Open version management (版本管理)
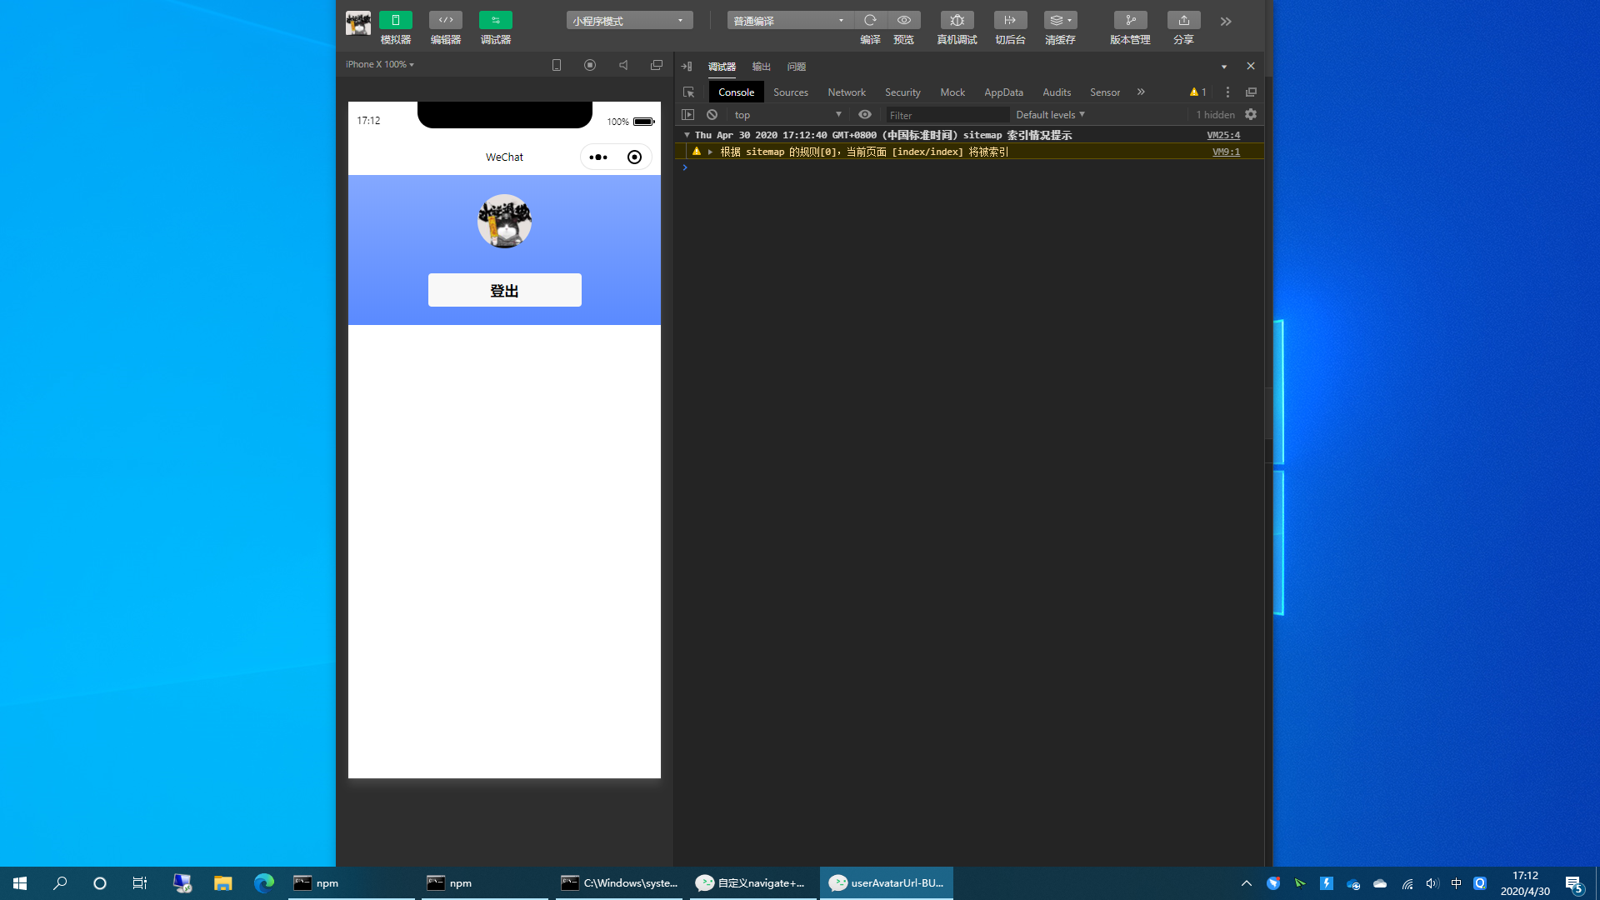The width and height of the screenshot is (1600, 900). (1130, 20)
